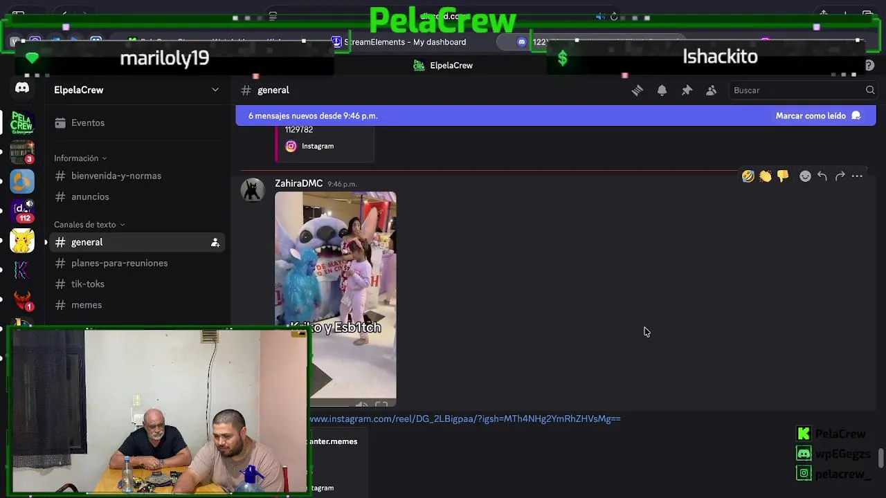Open the red server icon with badge 1
The width and height of the screenshot is (886, 498).
tap(21, 300)
